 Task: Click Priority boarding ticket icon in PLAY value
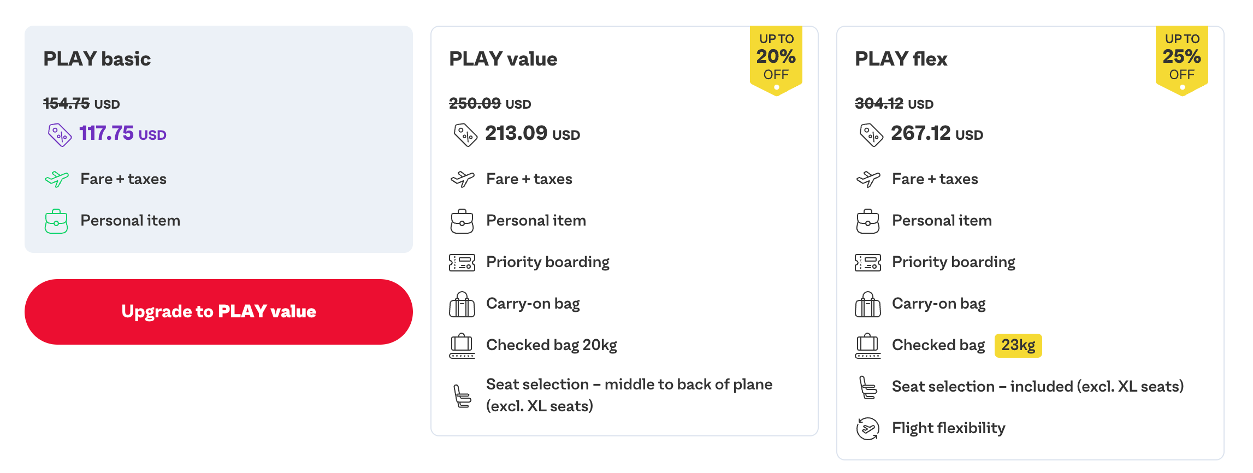click(x=462, y=263)
